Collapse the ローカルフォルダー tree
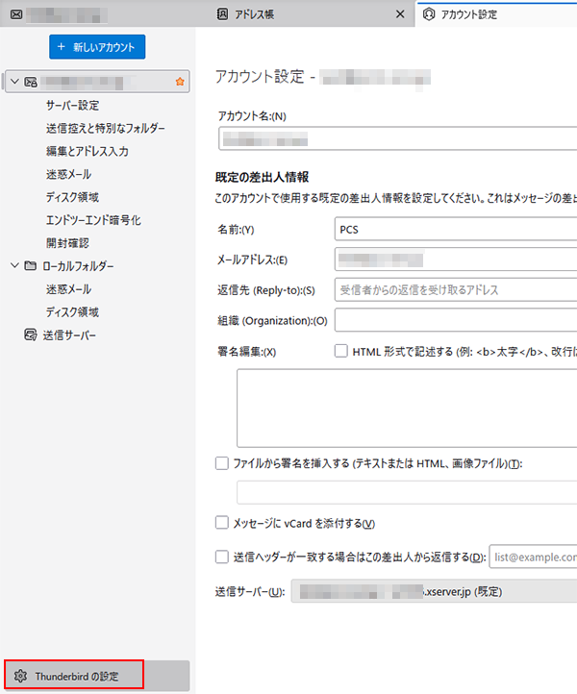Image resolution: width=577 pixels, height=694 pixels. 14,265
